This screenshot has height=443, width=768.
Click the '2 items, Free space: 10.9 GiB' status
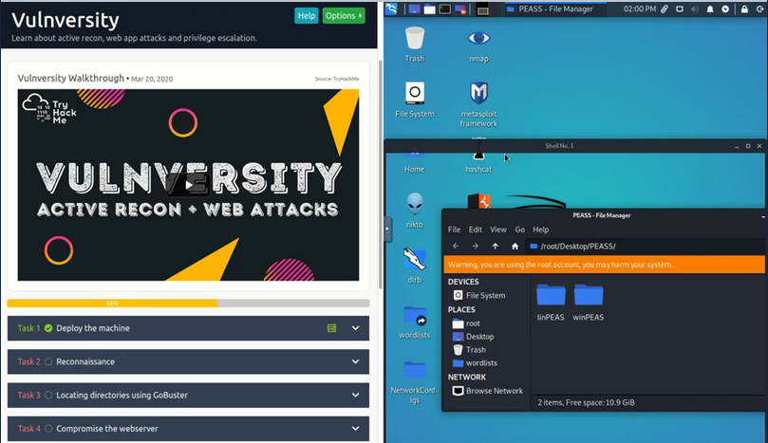tap(587, 403)
